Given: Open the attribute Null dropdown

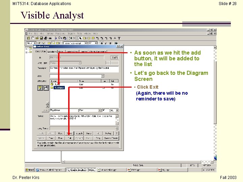Looking at the screenshot, I should (x=117, y=110).
